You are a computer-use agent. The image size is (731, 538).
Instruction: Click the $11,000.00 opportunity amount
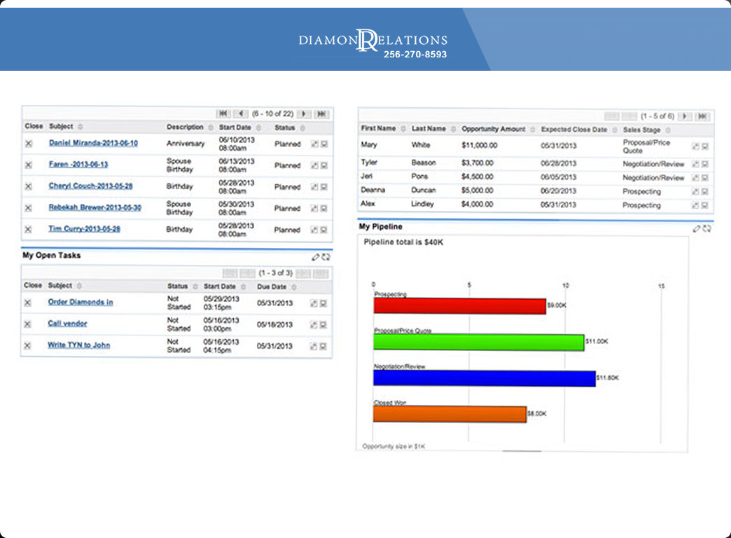pyautogui.click(x=479, y=146)
